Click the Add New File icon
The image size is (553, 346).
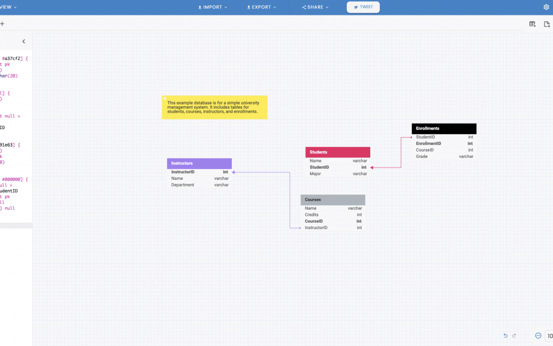pos(547,24)
